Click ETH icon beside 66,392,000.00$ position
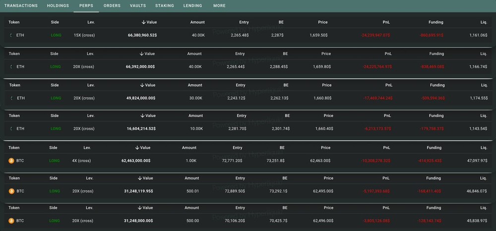Screen dimensions: 496x231 point(11,67)
